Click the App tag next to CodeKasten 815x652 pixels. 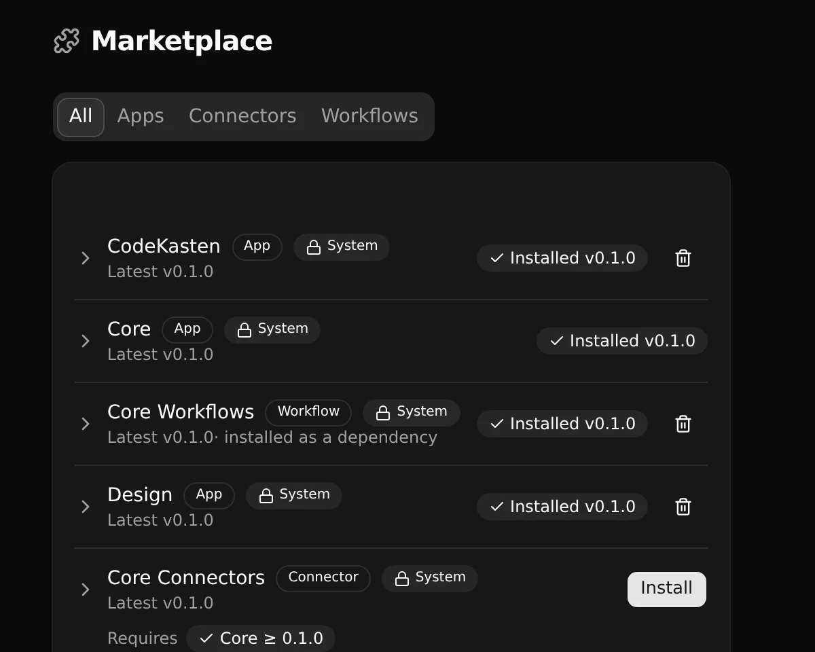coord(257,247)
